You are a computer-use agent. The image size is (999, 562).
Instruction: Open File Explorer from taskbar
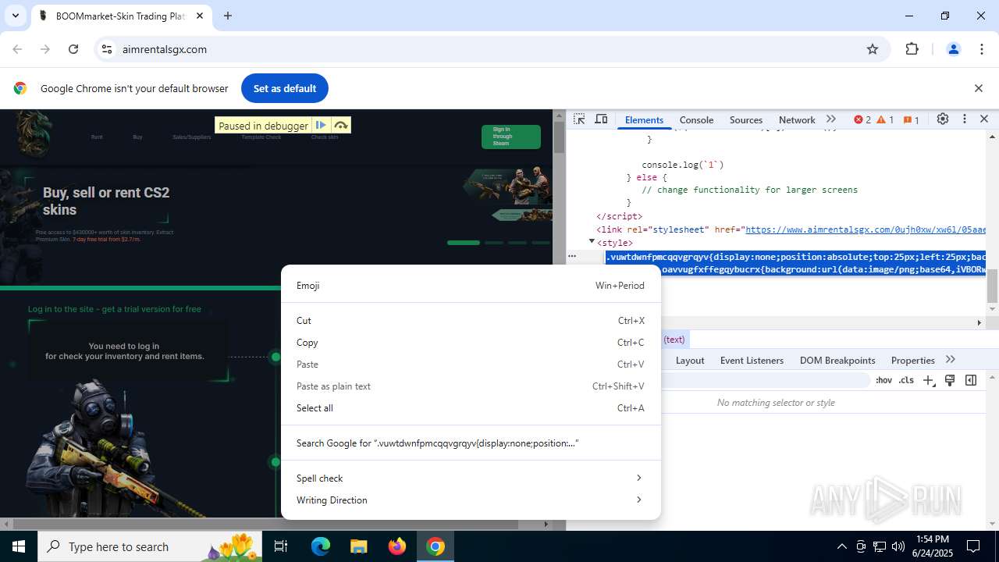(358, 546)
